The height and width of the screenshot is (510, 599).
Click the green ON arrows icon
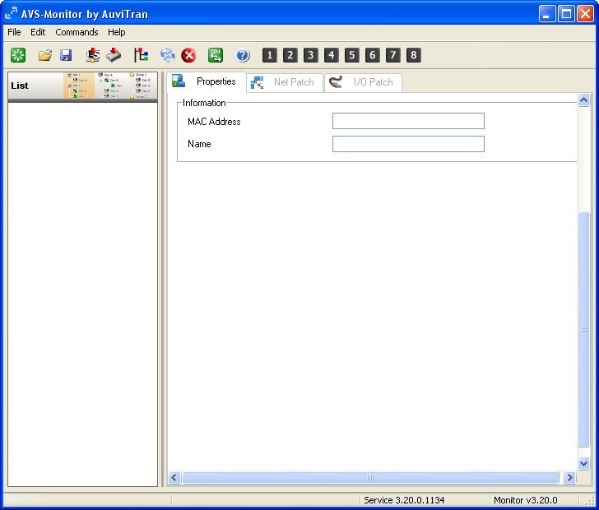216,55
